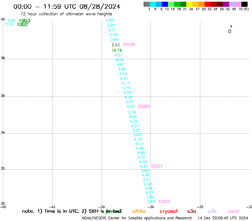Click the black swatch at the legend's end
Screen dimensions: 252x221
(x=245, y=4)
